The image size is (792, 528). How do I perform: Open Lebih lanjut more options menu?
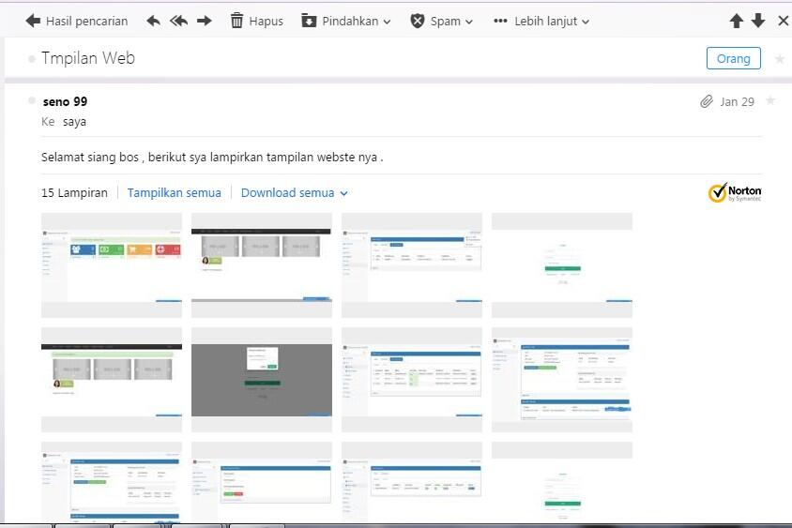(x=541, y=22)
